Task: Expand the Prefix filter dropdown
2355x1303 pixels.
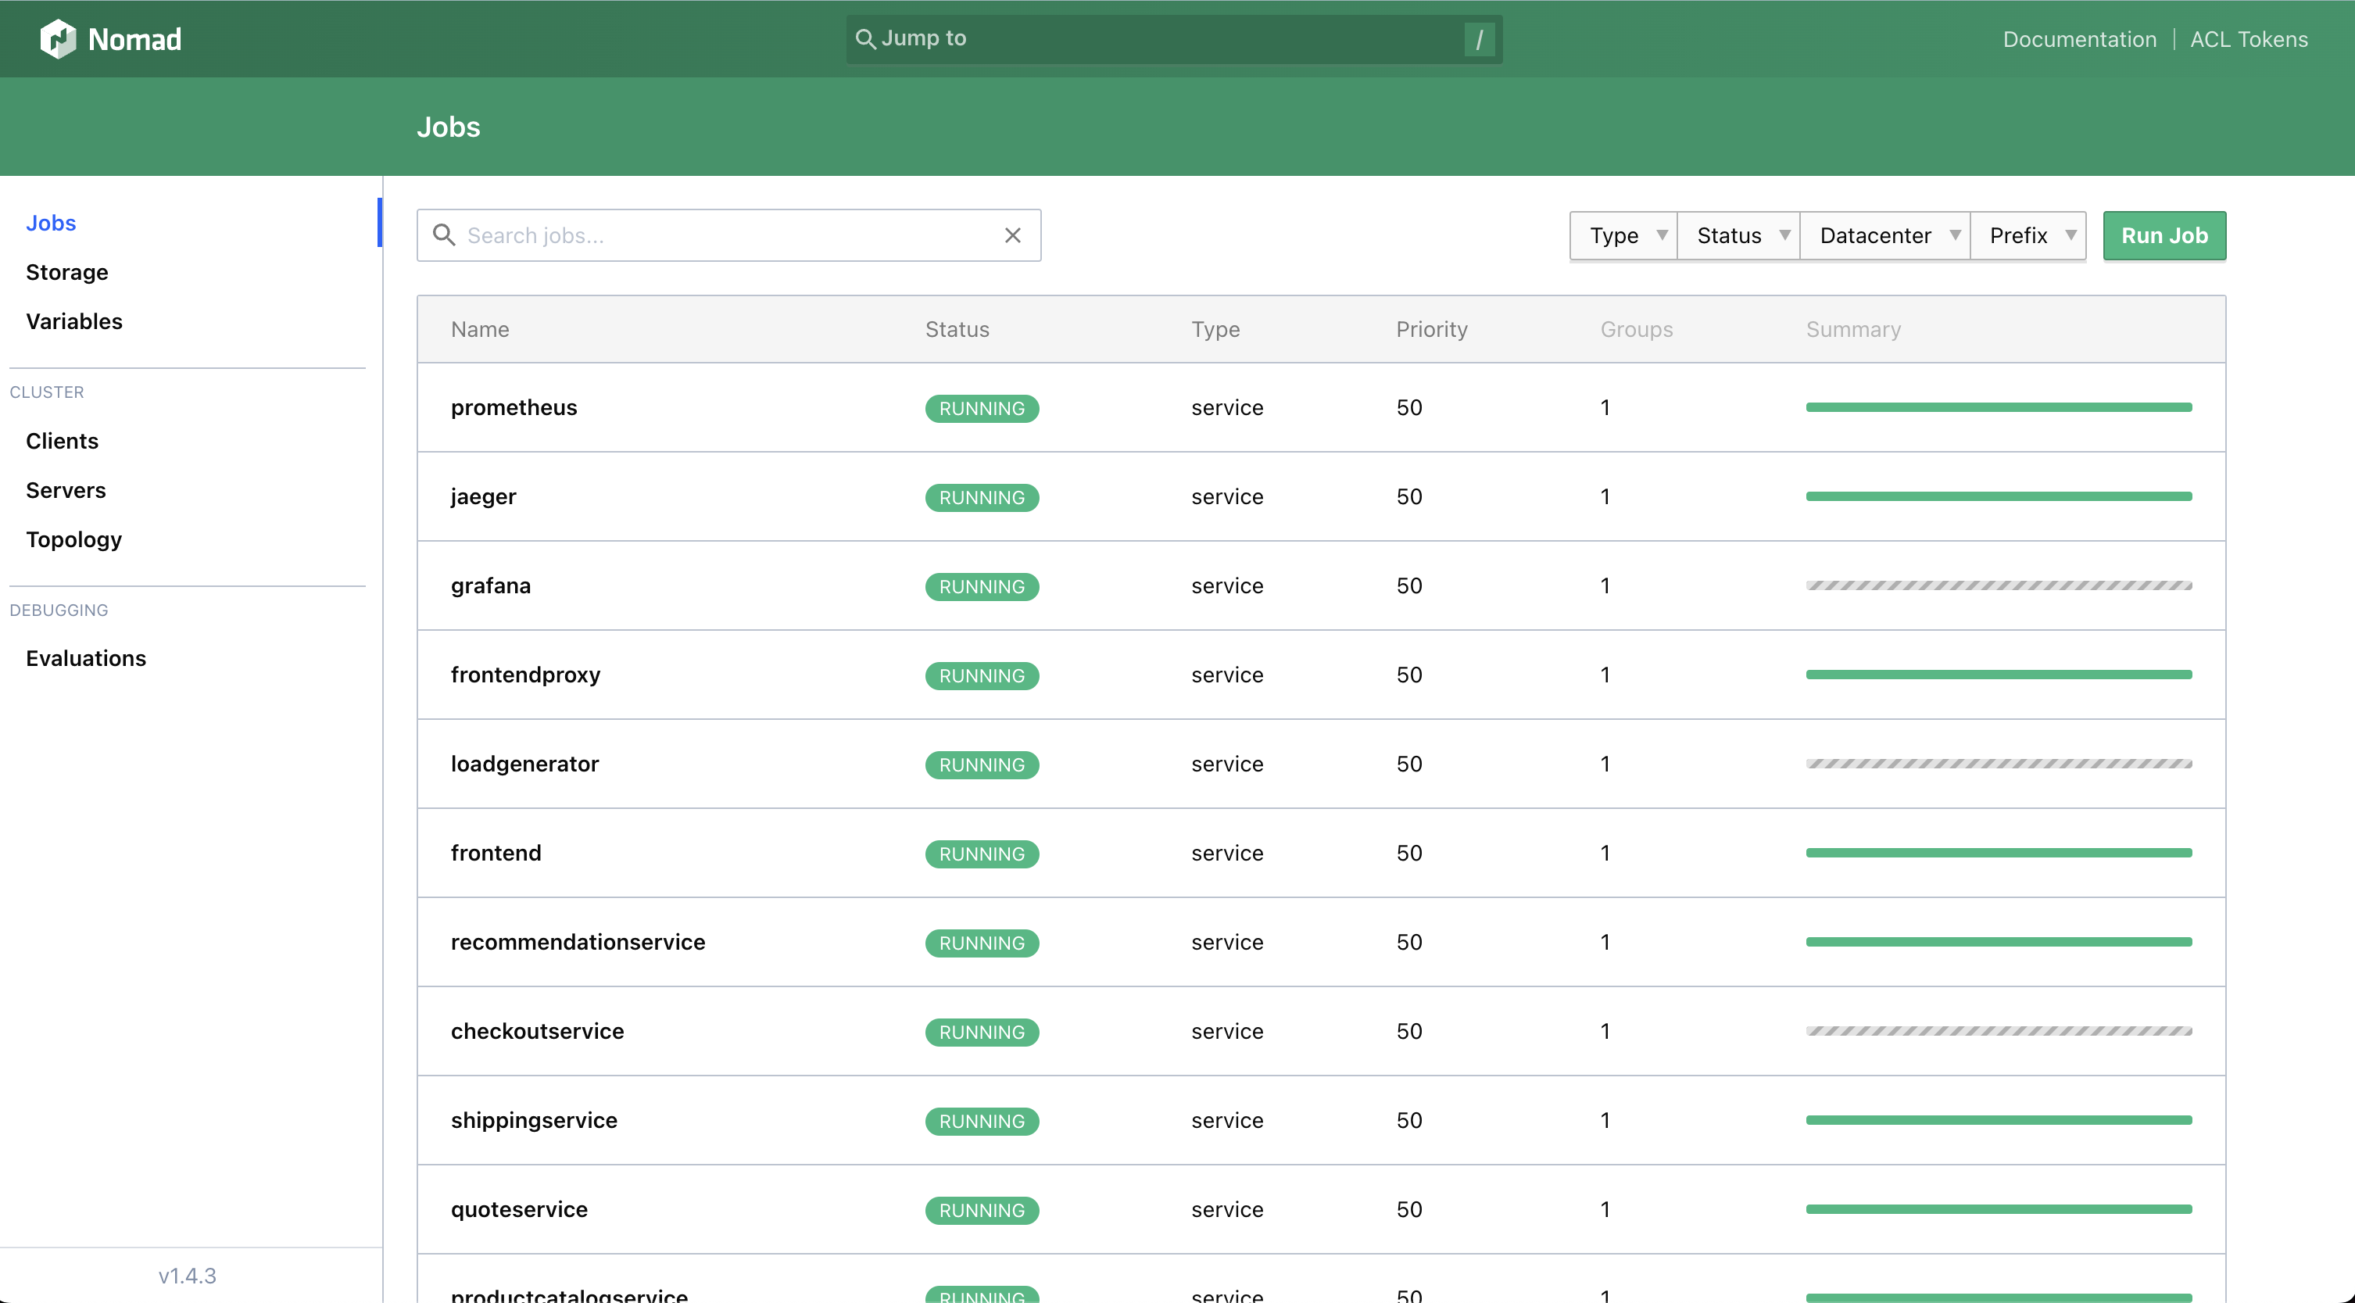Action: (x=2029, y=234)
